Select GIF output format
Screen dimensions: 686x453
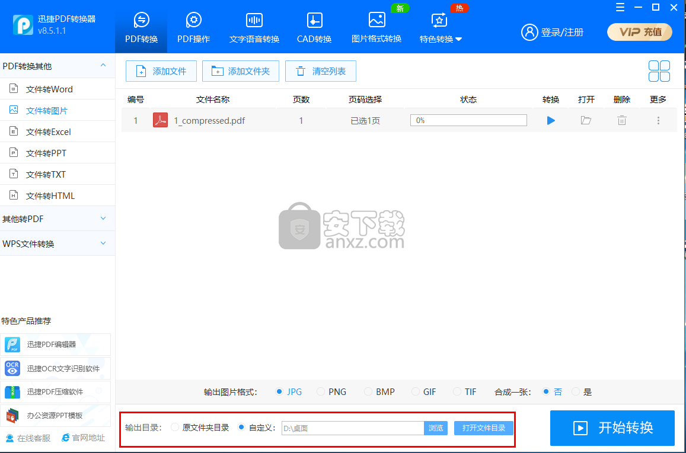[424, 392]
